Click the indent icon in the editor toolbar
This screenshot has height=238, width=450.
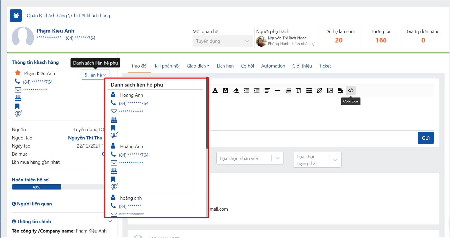(257, 90)
